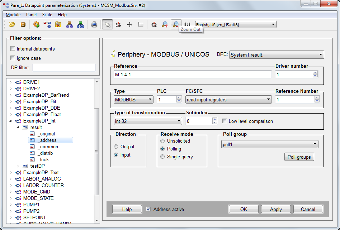Select the arrow pointer tool

pos(107,24)
